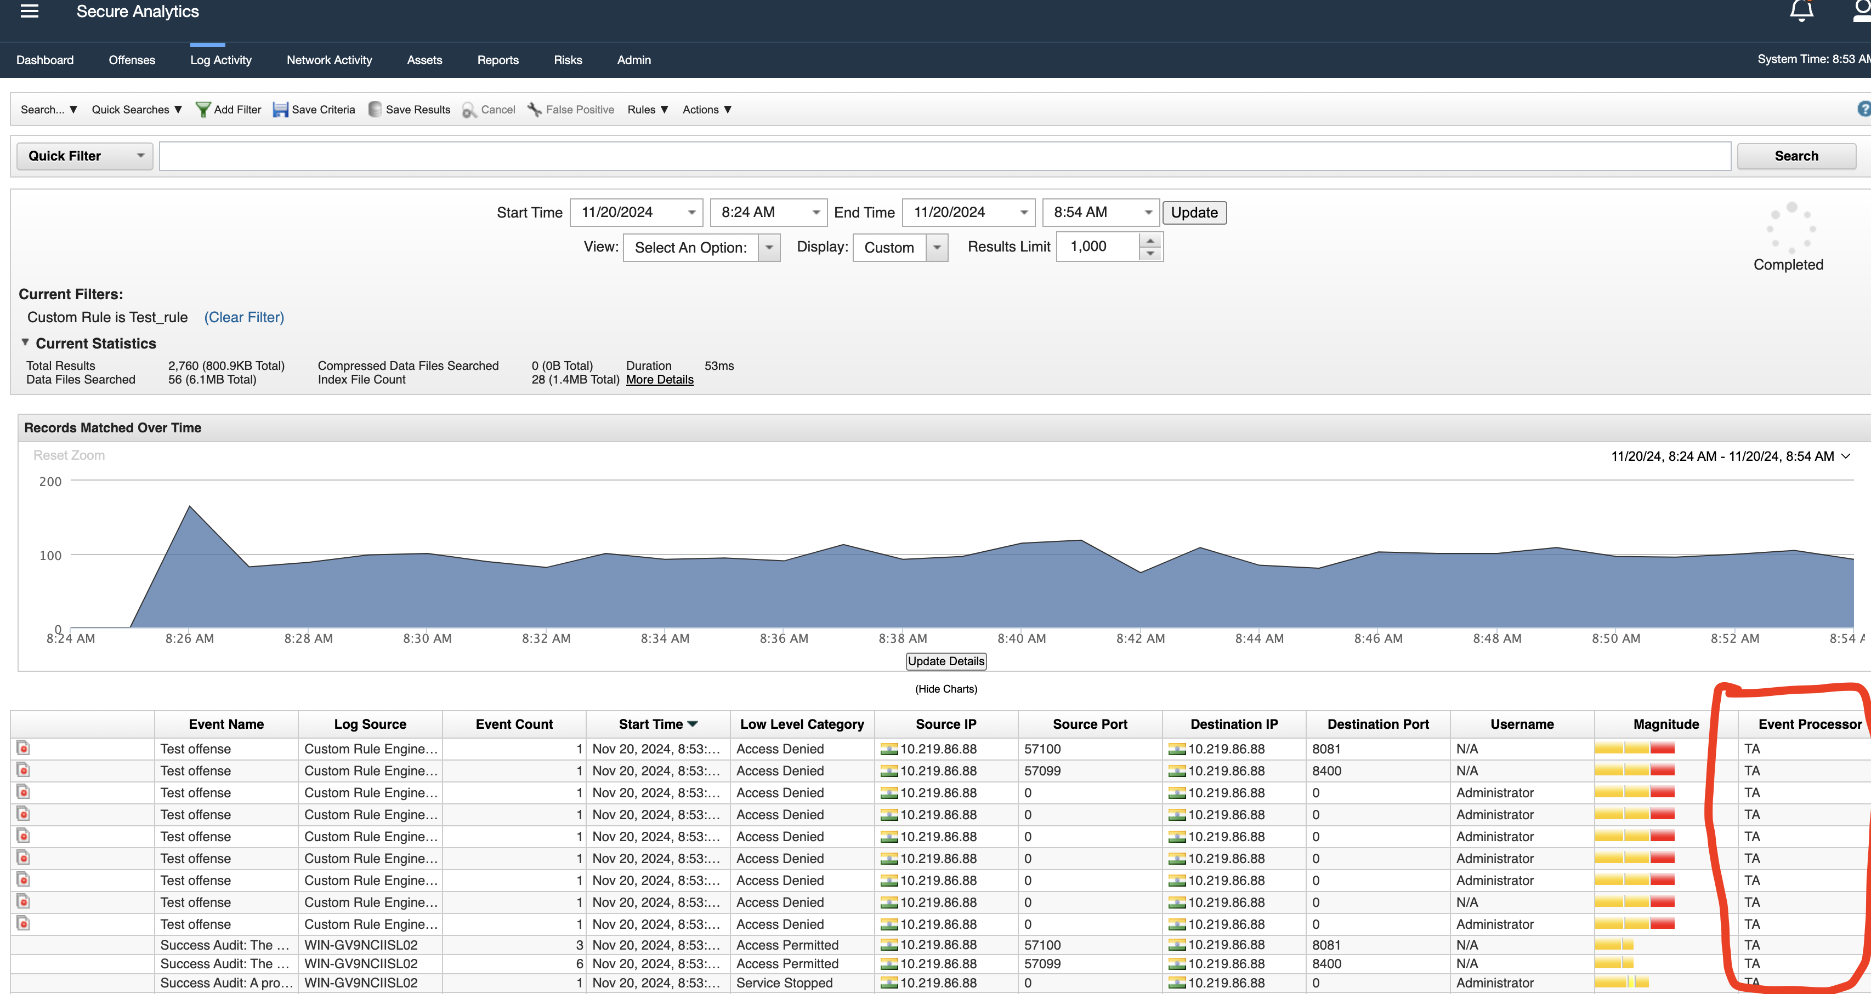Click the offense icon on first event row
This screenshot has height=994, width=1871.
23,748
